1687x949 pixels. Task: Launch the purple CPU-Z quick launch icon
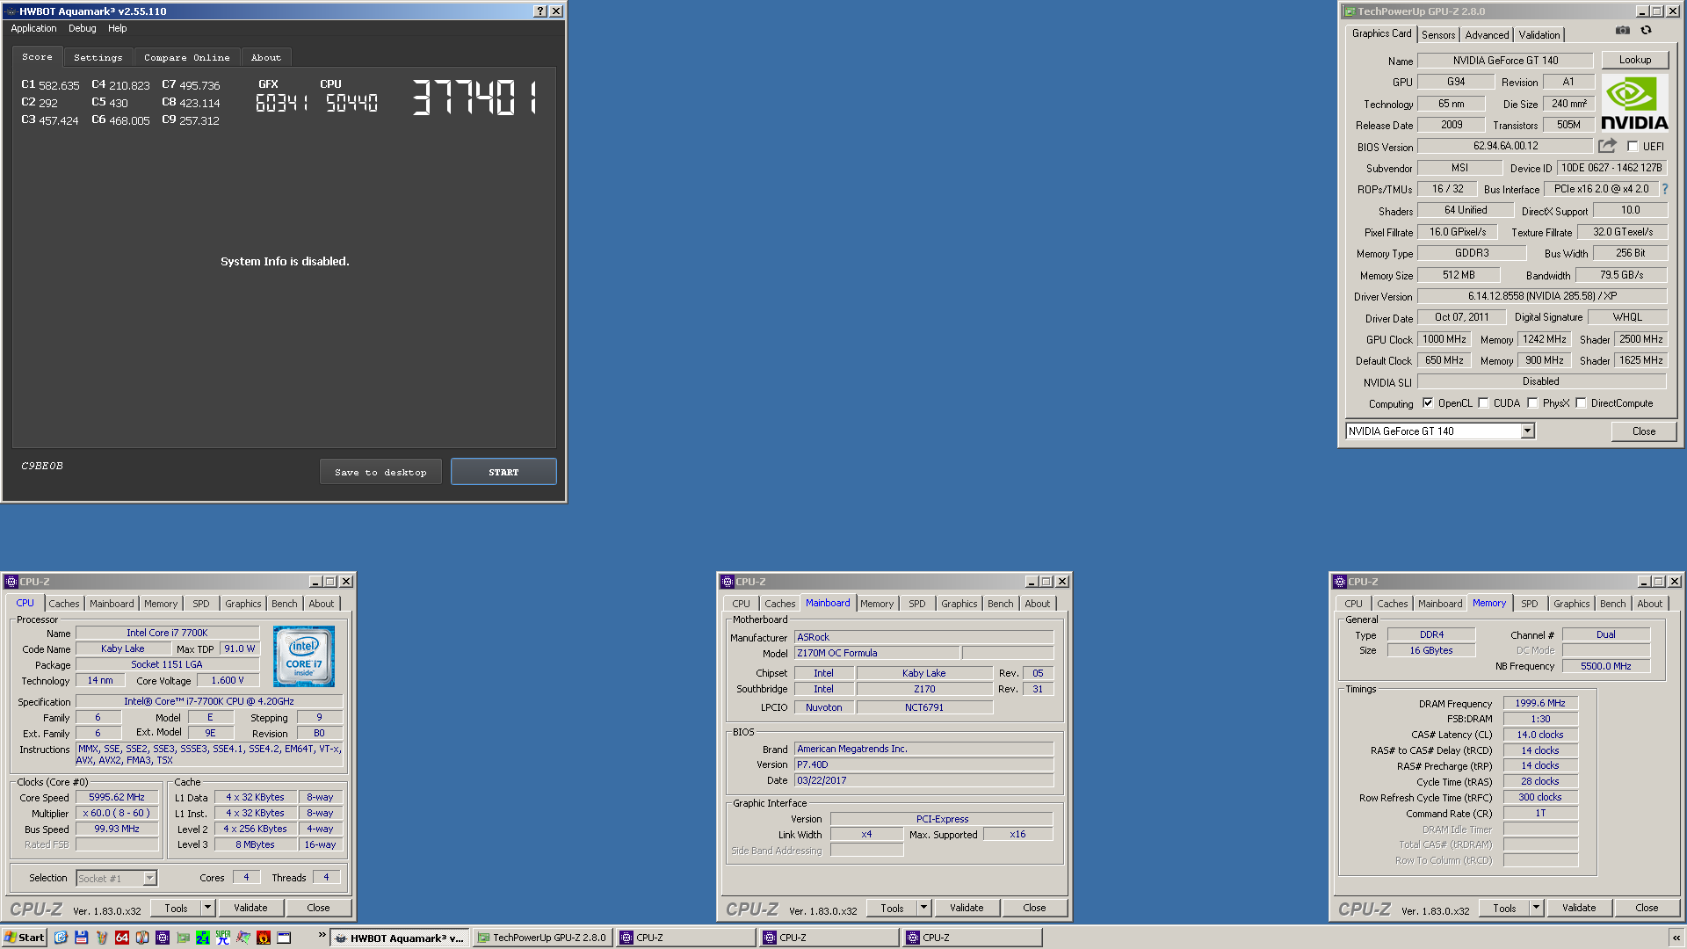[x=162, y=938]
